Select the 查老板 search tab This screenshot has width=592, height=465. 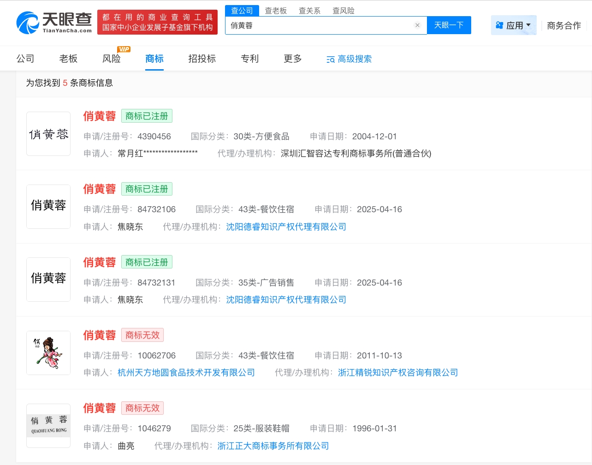[276, 11]
